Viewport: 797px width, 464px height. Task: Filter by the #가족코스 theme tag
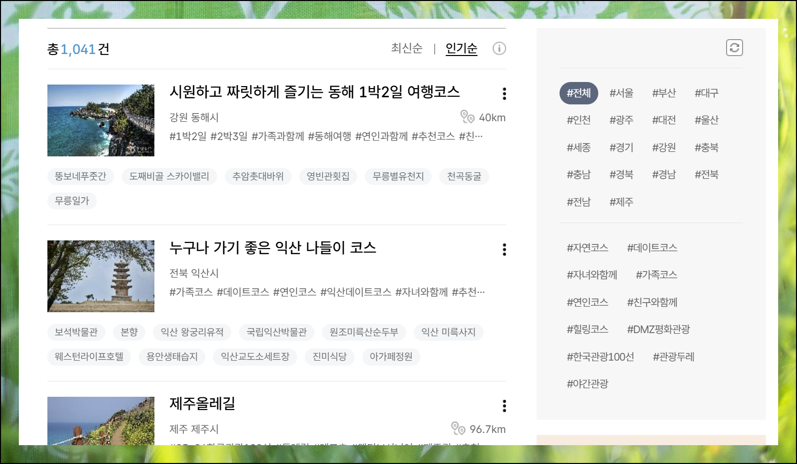tap(656, 275)
